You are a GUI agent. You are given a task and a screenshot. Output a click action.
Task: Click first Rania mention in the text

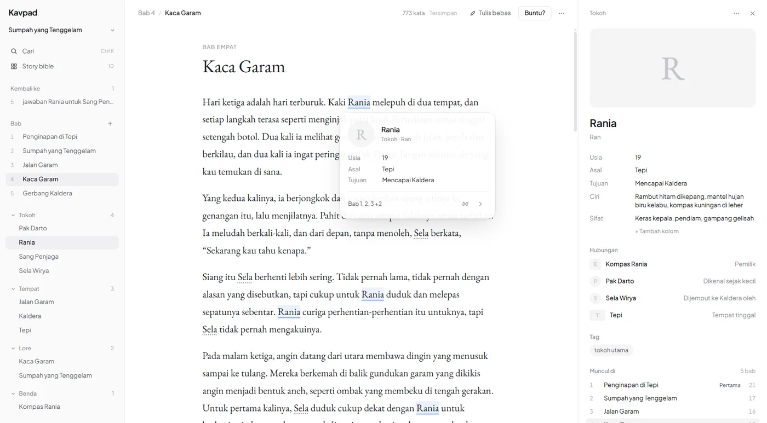[x=359, y=102]
